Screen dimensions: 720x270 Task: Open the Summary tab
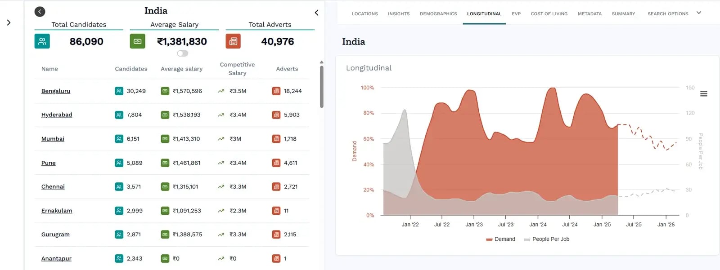[x=623, y=14]
